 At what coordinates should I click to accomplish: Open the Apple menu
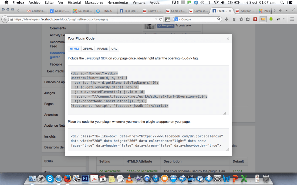[6, 2]
